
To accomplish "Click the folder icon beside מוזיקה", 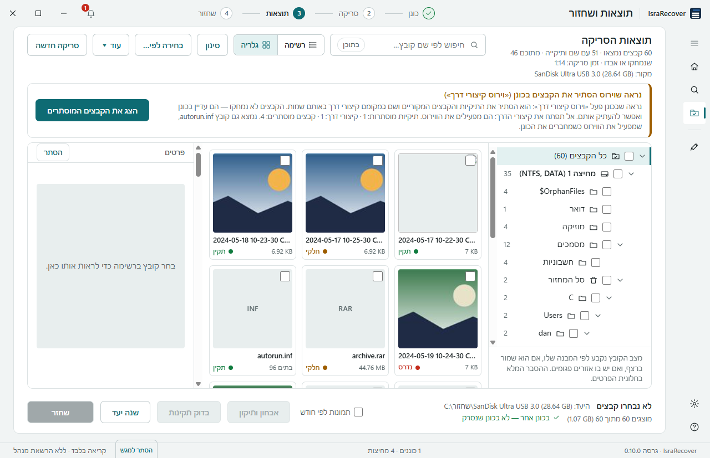I will point(594,227).
